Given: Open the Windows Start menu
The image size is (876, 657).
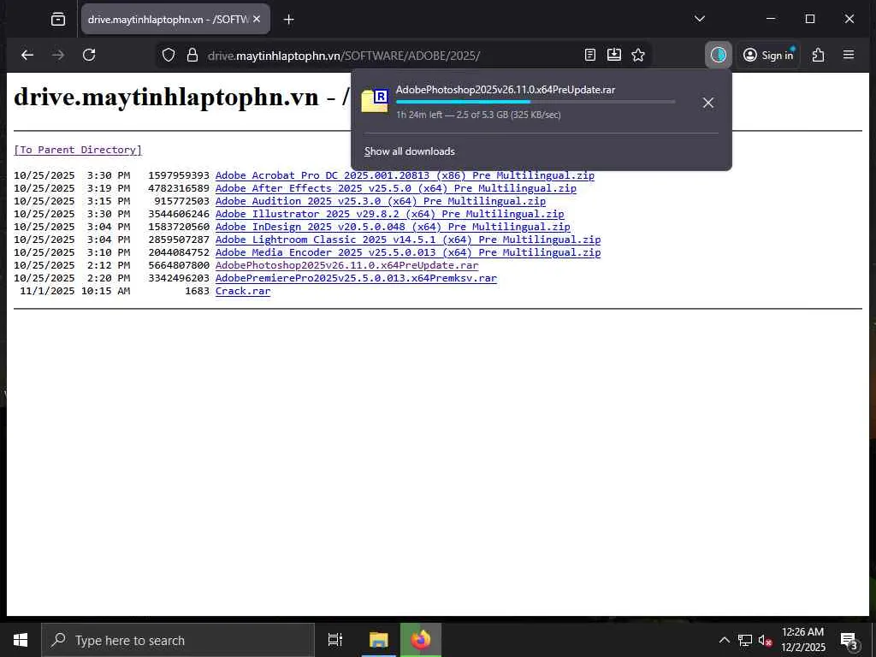Looking at the screenshot, I should pos(21,640).
